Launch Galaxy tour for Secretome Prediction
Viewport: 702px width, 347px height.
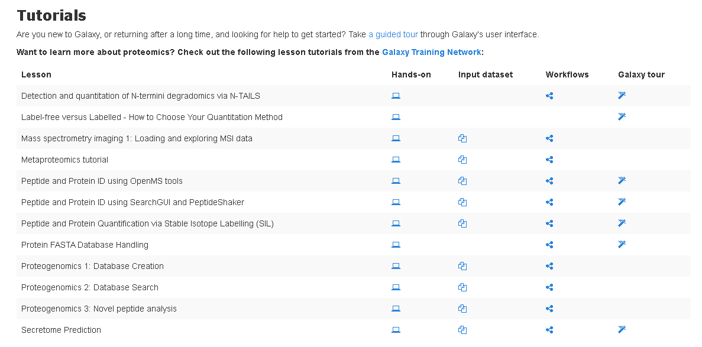coord(622,330)
